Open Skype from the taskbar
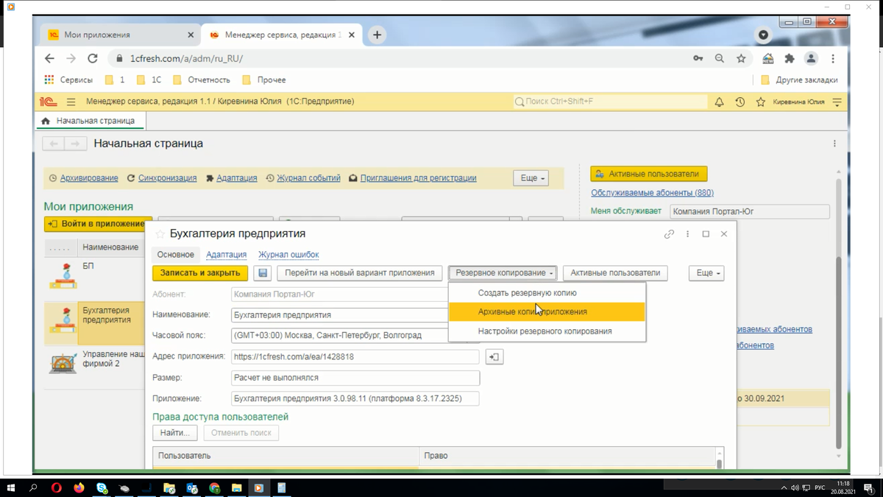 pyautogui.click(x=102, y=488)
